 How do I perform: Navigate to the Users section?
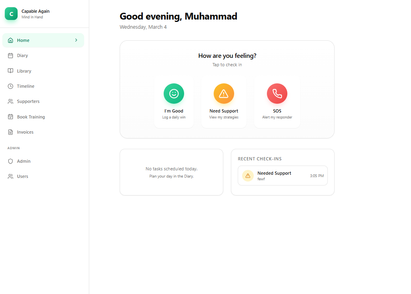coord(23,176)
